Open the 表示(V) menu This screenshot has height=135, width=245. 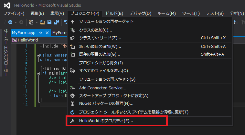click(57, 14)
